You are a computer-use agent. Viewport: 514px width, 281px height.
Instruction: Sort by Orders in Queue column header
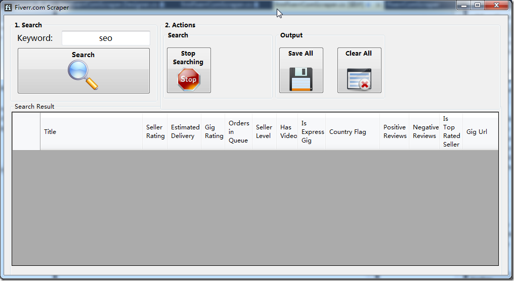[x=239, y=132]
